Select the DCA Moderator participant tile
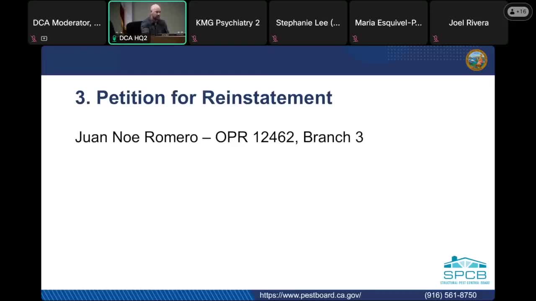 [x=67, y=23]
